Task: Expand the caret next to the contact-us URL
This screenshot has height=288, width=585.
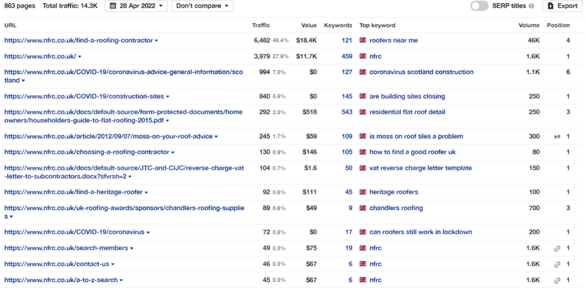Action: pos(113,265)
